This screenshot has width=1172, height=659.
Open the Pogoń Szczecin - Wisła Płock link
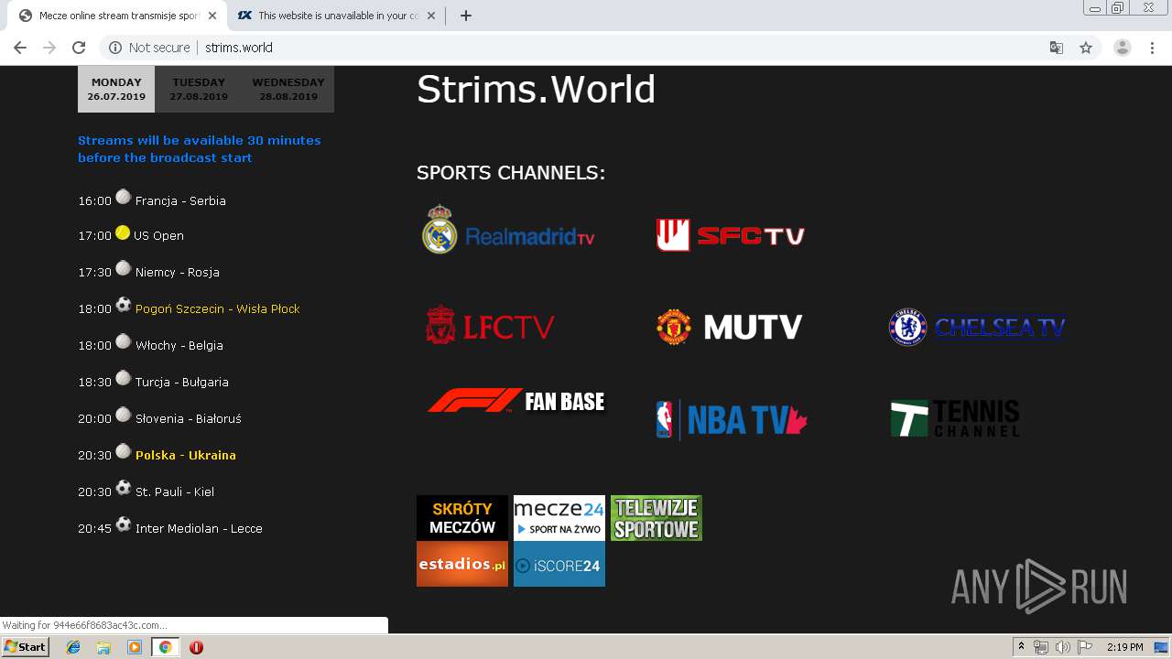click(x=218, y=308)
